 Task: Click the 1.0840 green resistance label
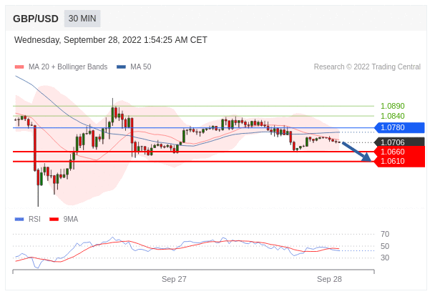(392, 116)
